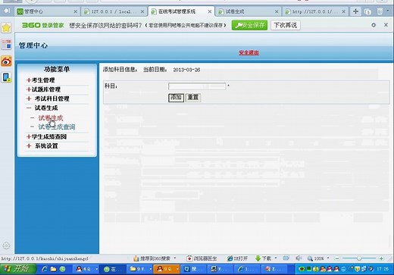Open the dropdown arrow right of the trash icon
Screen dimensions: 394x275
point(388,11)
